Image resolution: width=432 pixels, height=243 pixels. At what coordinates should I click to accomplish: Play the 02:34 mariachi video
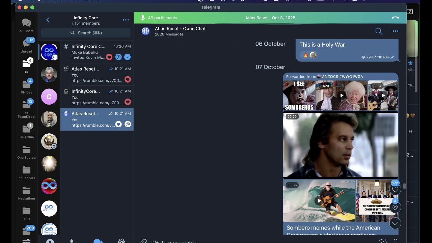(x=383, y=96)
